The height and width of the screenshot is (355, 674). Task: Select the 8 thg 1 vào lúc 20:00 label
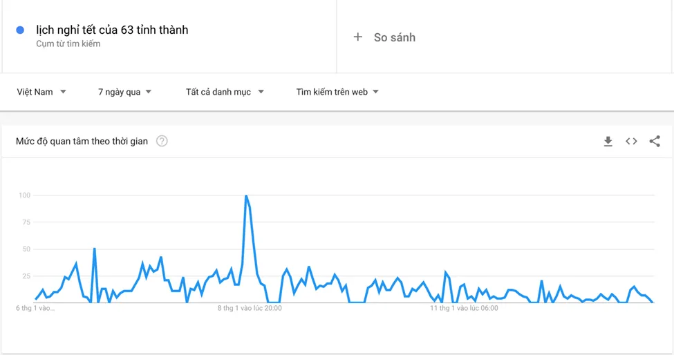[250, 308]
